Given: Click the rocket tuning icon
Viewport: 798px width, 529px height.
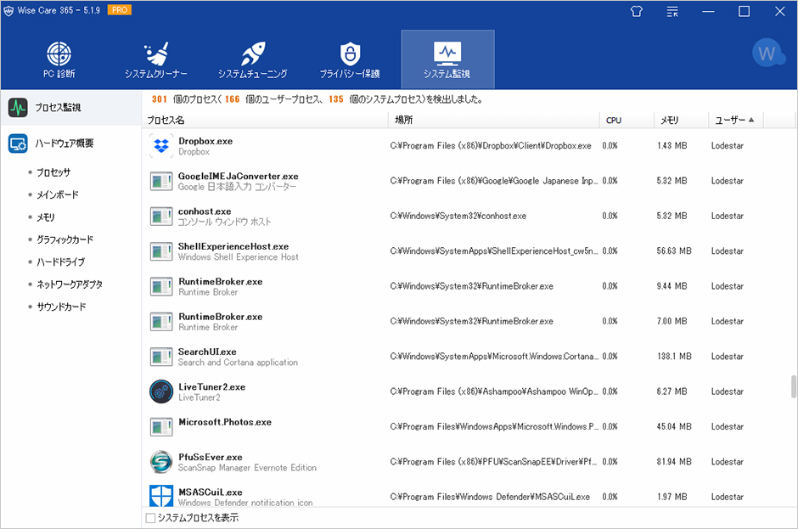Looking at the screenshot, I should click(253, 53).
